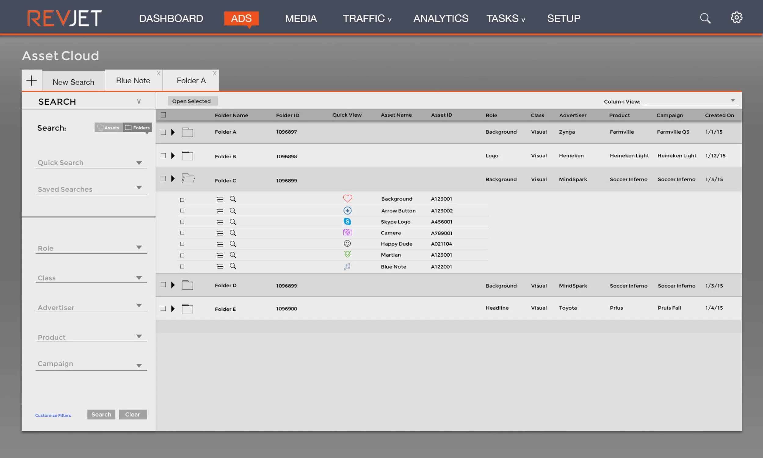
Task: Open the settings gear icon
Action: tap(736, 18)
